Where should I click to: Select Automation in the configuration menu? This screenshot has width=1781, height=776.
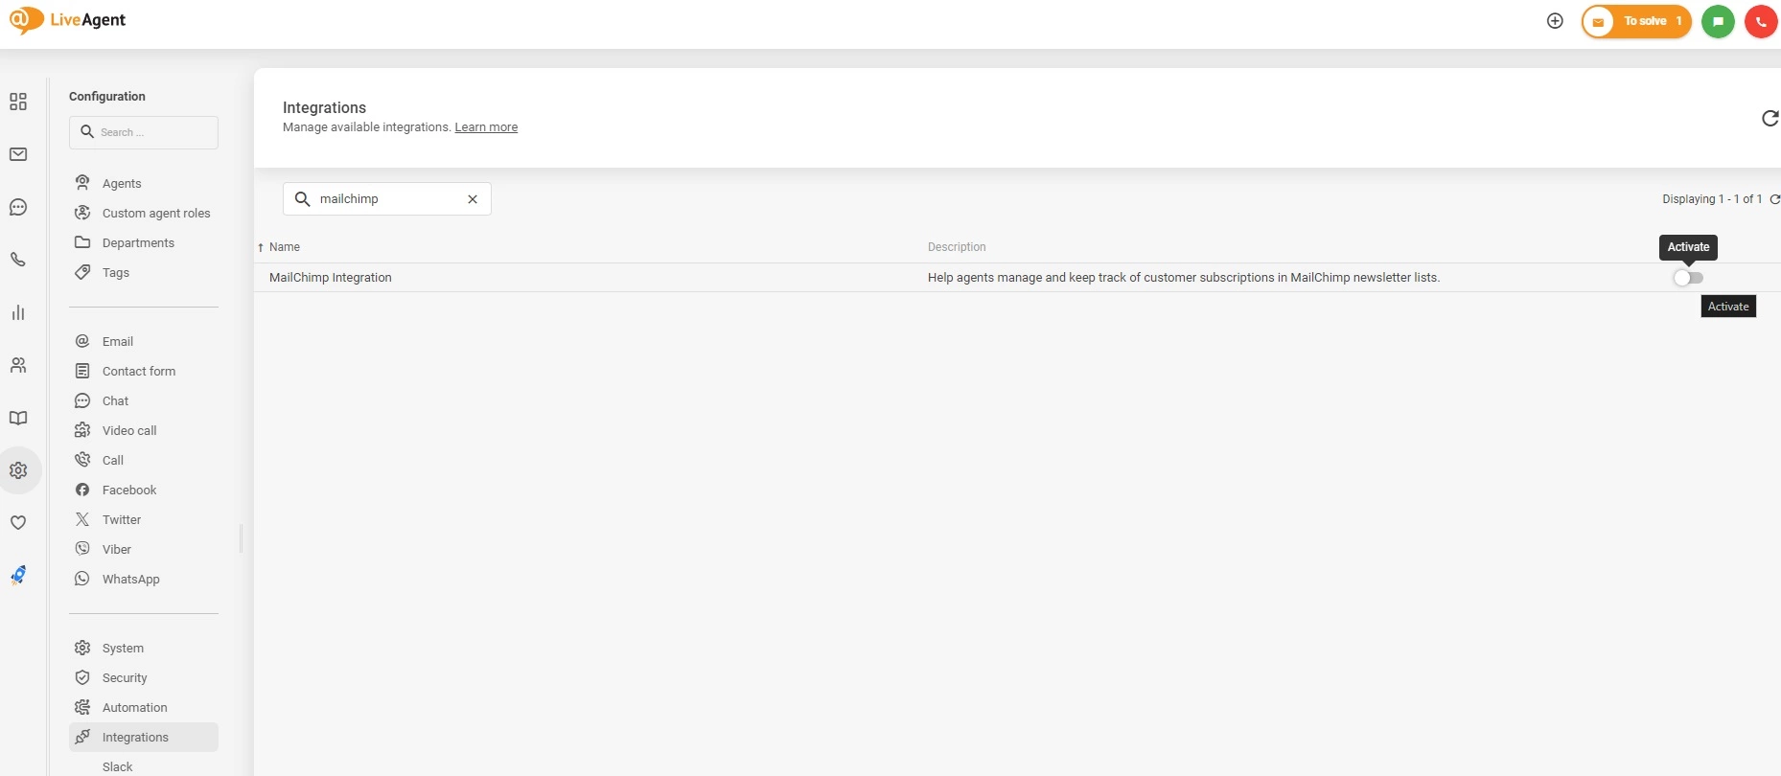coord(134,708)
